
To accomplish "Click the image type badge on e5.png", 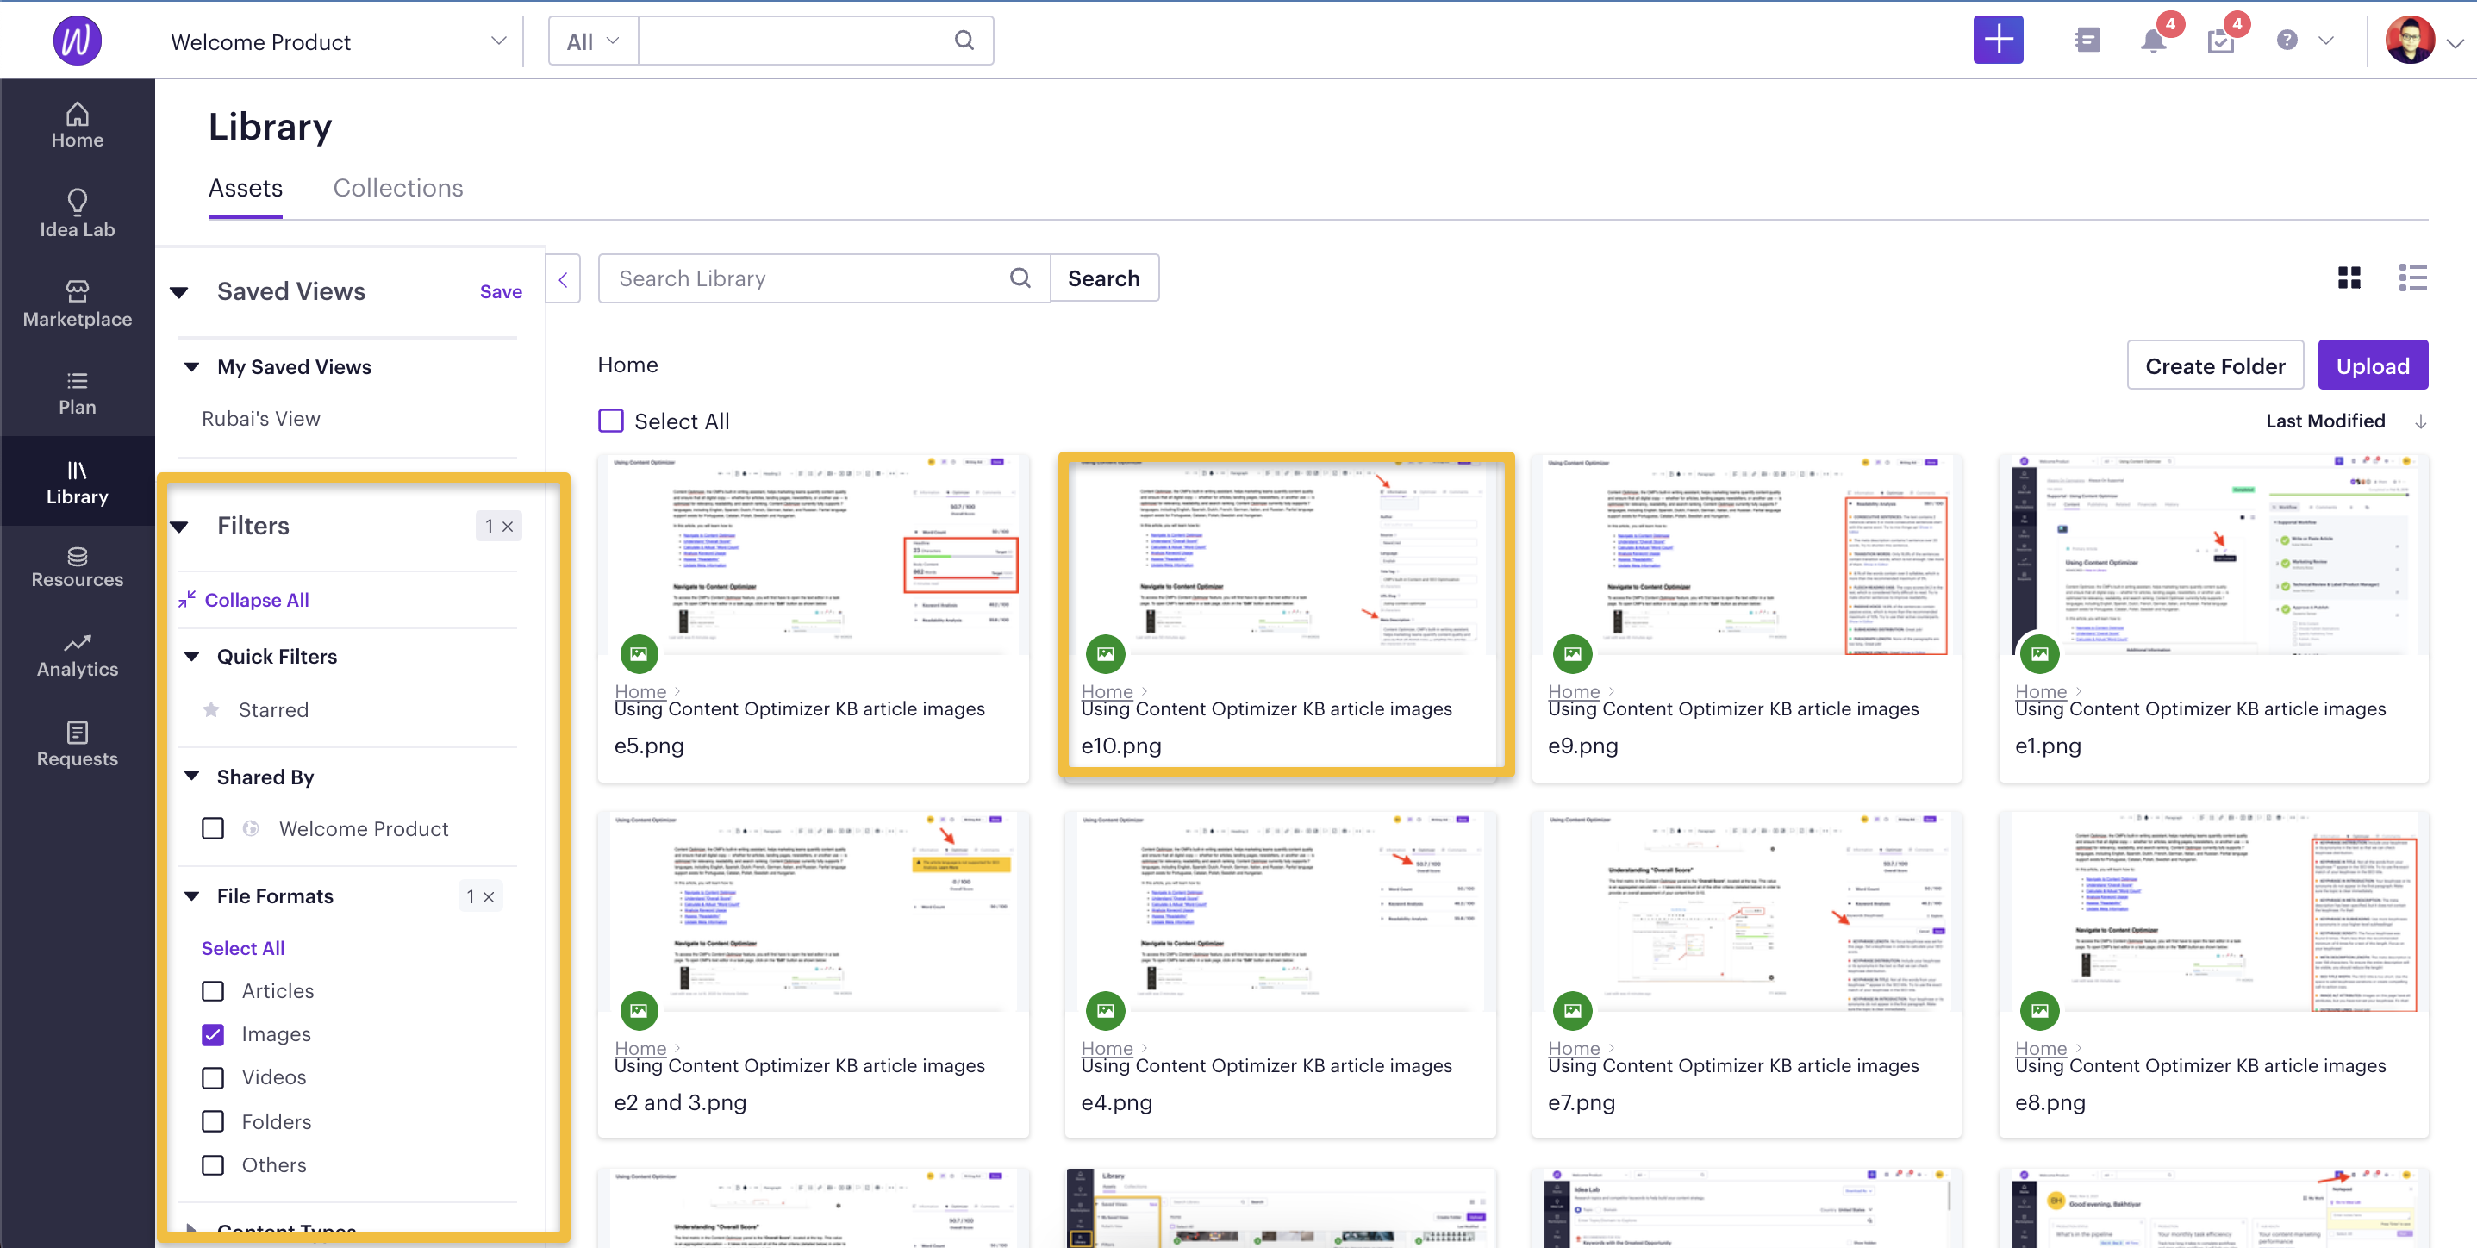I will pyautogui.click(x=639, y=654).
